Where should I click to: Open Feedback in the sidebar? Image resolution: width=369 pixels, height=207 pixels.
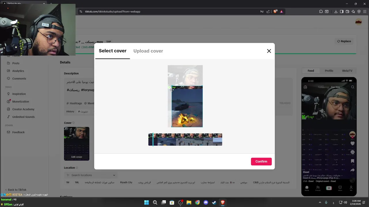(18, 132)
